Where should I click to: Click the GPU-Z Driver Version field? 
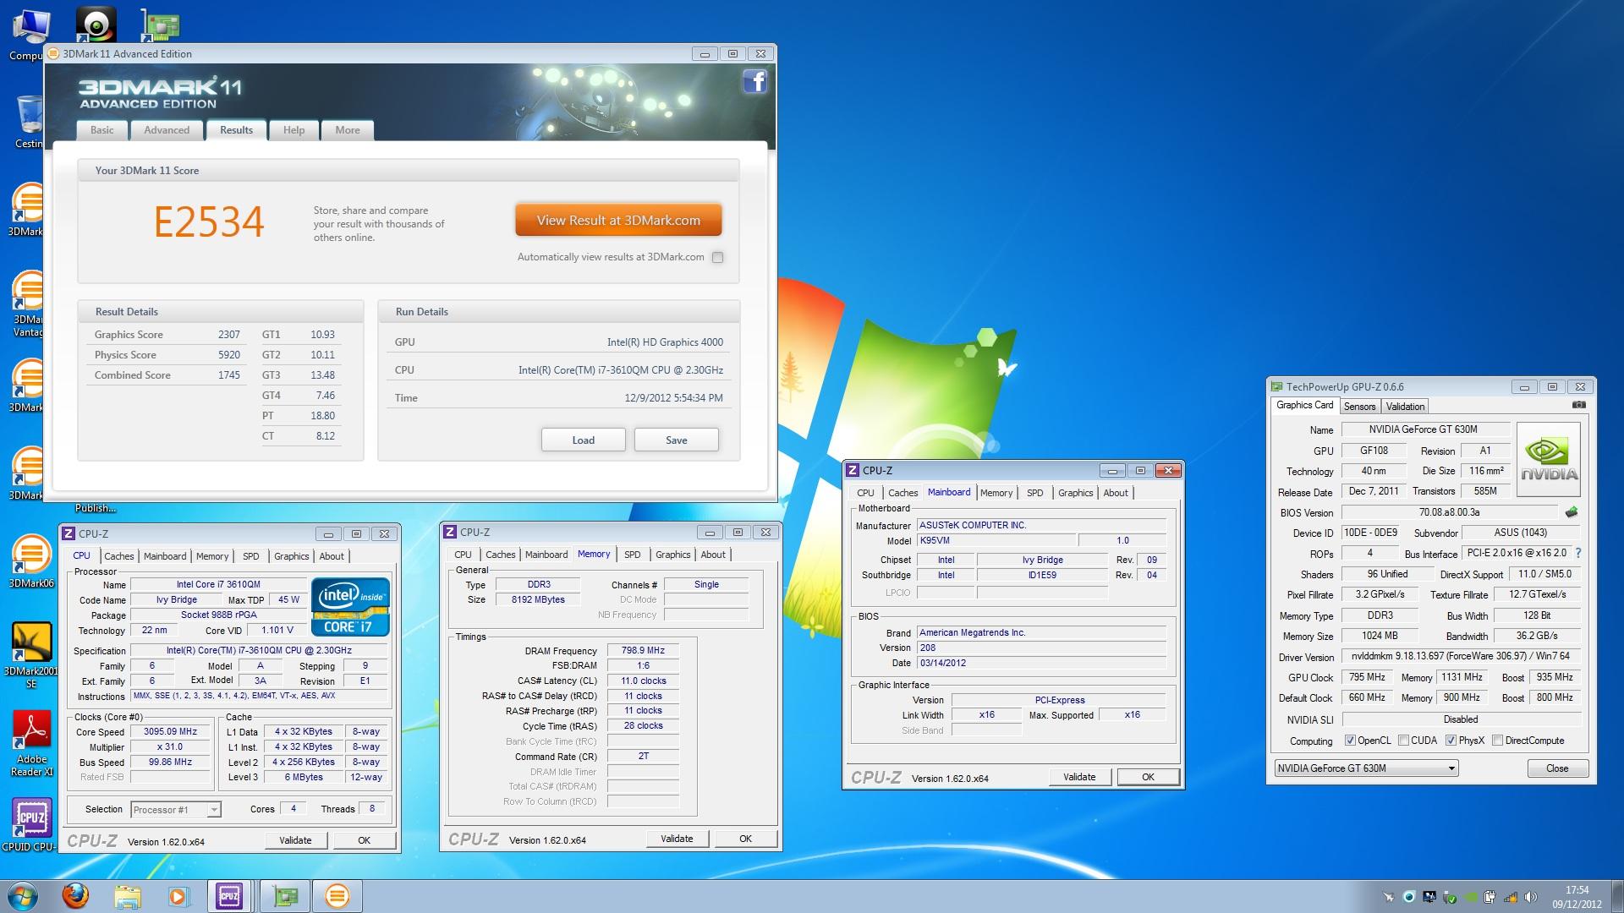pyautogui.click(x=1461, y=656)
